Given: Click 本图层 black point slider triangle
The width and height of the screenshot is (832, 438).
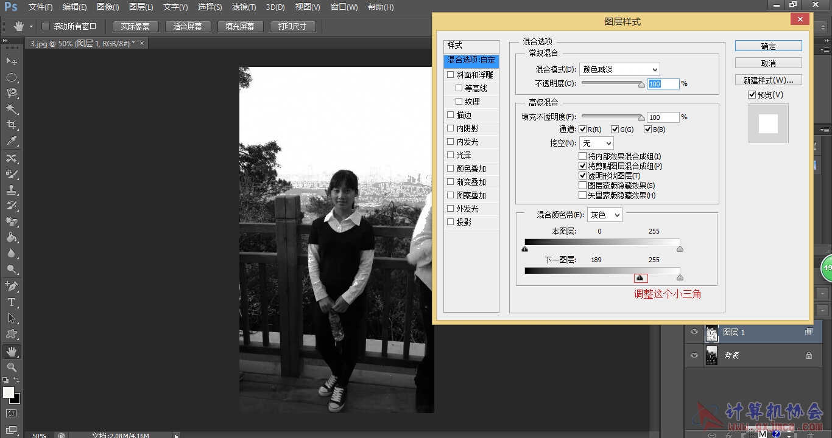Looking at the screenshot, I should click(524, 249).
